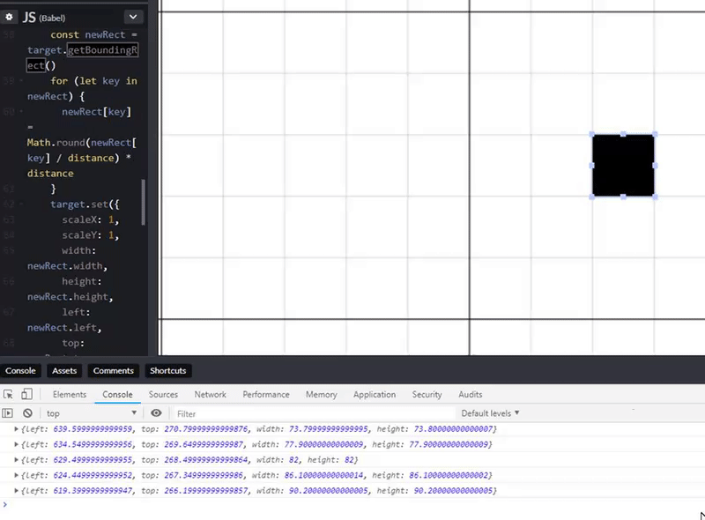The height and width of the screenshot is (520, 705).
Task: Click the 'distance' line in code
Action: [50, 173]
